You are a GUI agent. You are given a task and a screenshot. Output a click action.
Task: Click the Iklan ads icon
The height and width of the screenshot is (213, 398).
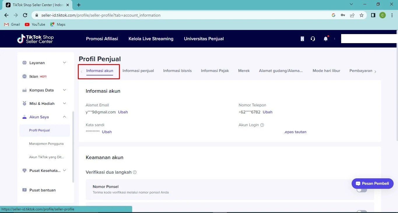(24, 76)
